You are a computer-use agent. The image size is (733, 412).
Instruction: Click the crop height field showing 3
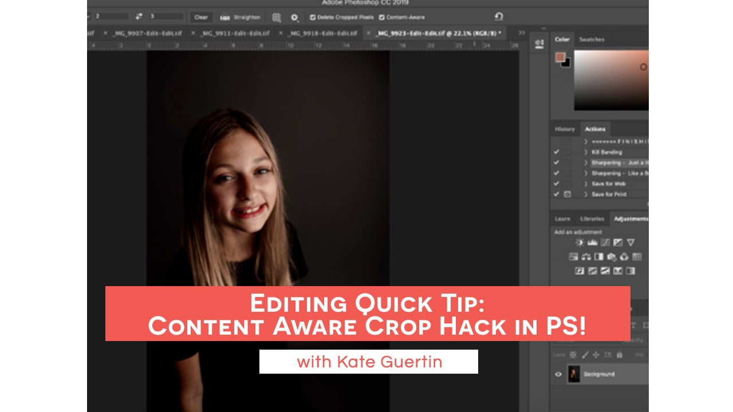tap(167, 17)
